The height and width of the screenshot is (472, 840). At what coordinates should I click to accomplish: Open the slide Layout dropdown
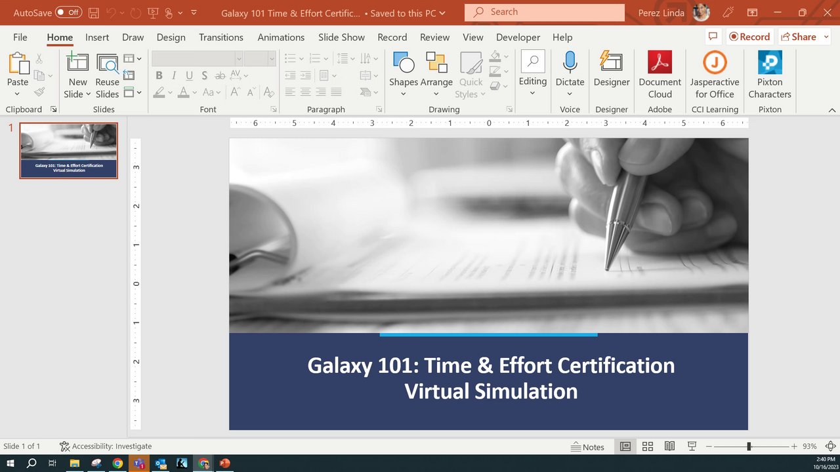pos(133,59)
